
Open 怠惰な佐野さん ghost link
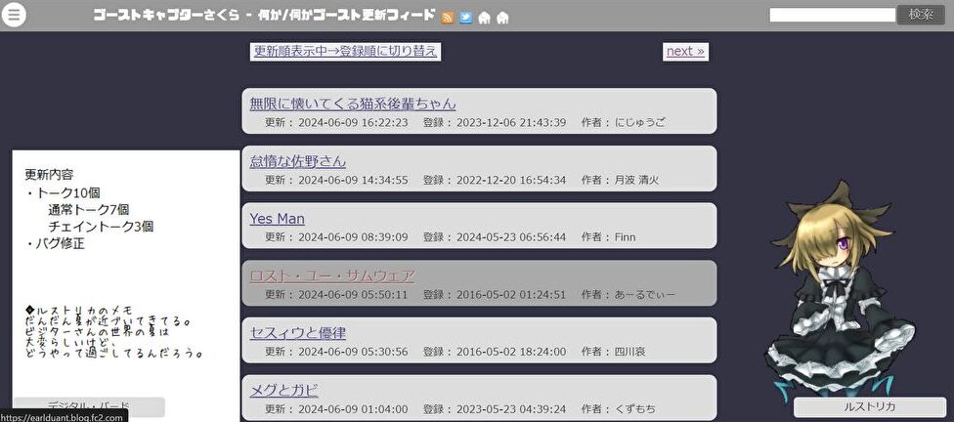[x=297, y=161]
